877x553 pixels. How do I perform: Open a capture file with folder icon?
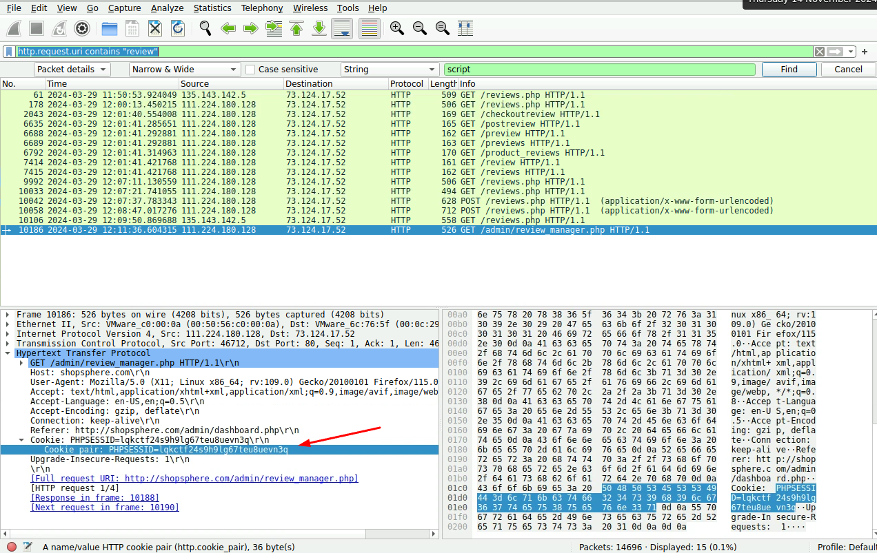point(110,28)
